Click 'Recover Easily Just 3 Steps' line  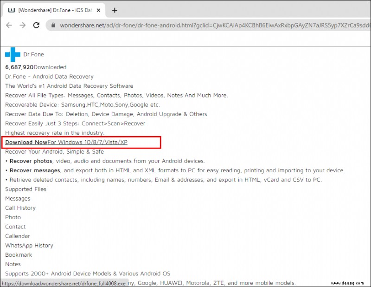pos(75,124)
